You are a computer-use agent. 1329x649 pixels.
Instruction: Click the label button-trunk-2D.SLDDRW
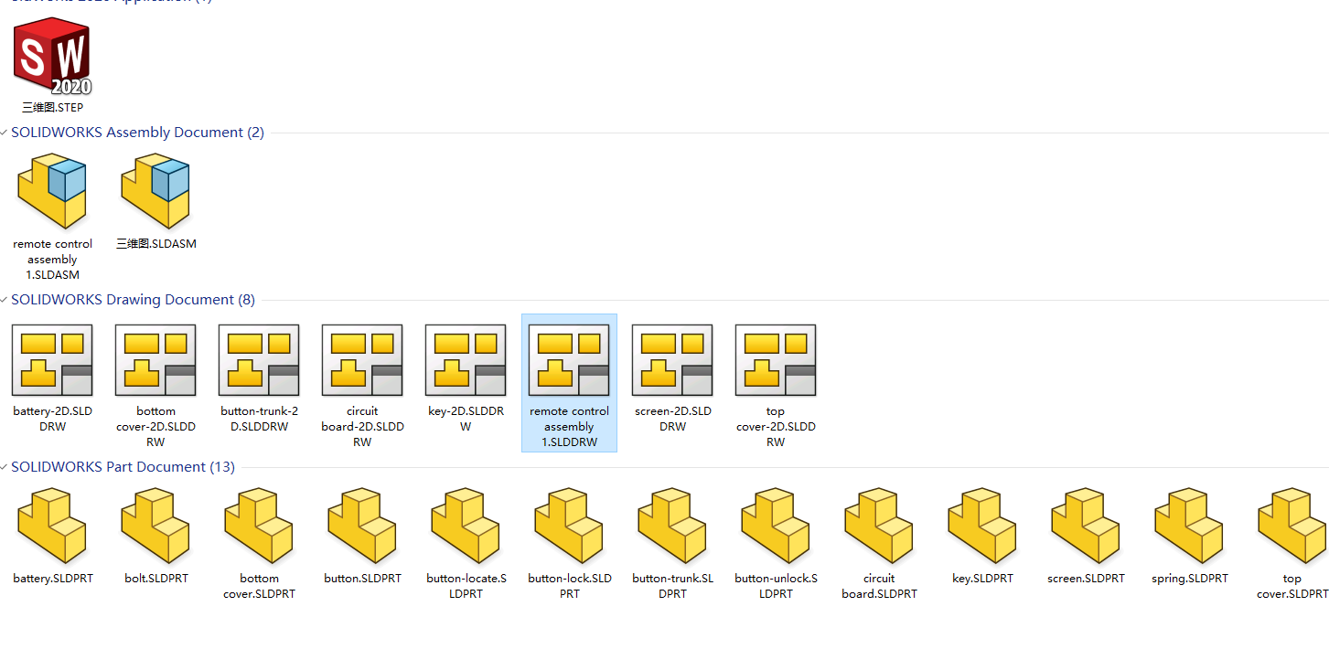259,419
